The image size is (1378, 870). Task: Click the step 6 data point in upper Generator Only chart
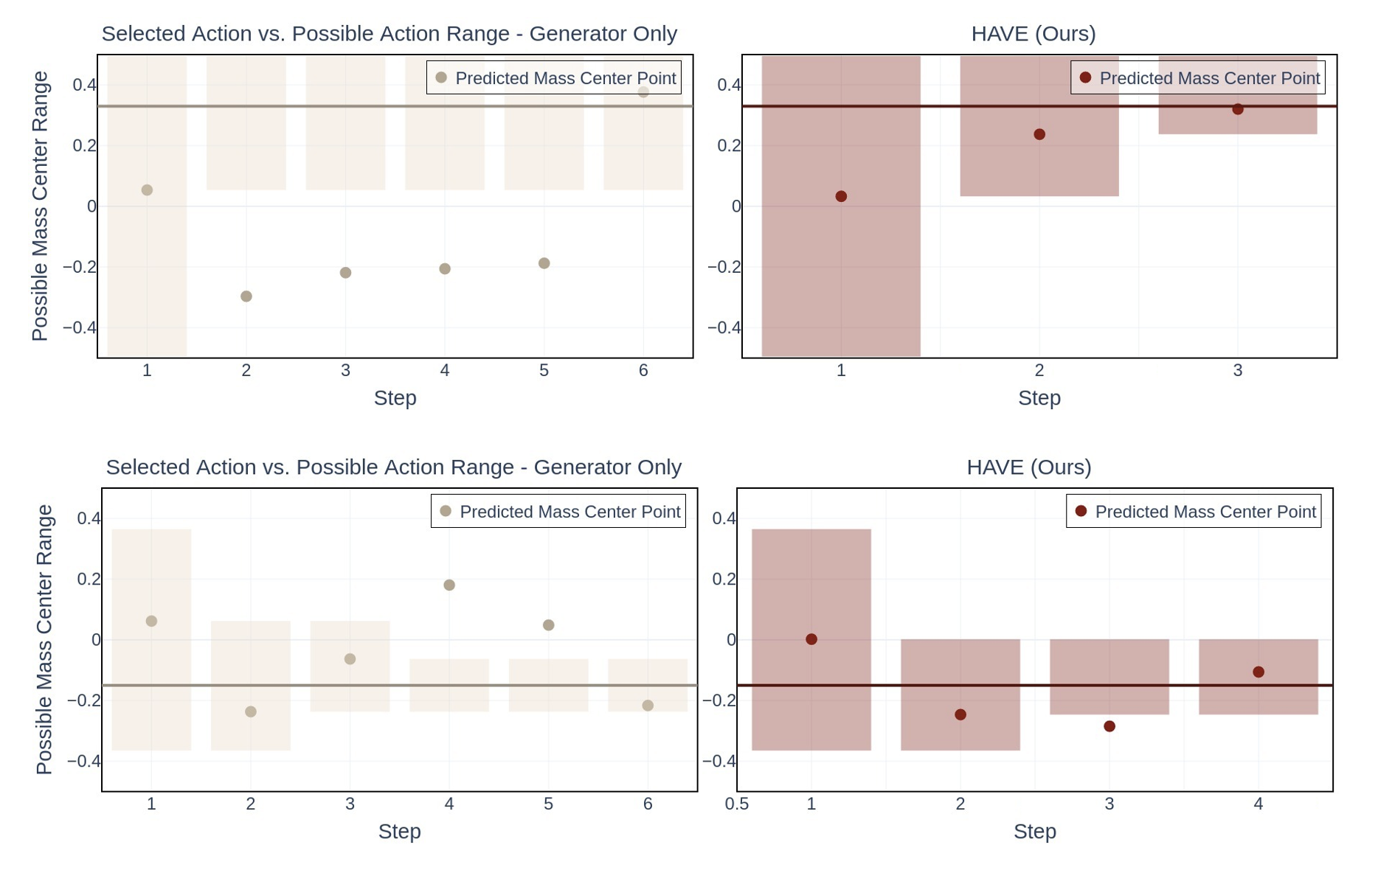pos(643,92)
